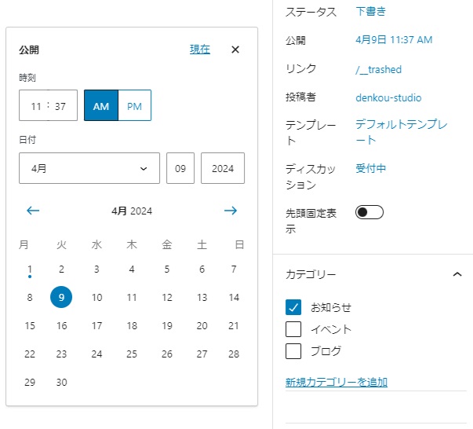The width and height of the screenshot is (473, 429).
Task: Open the デフォルトテンプレート template selector
Action: [x=401, y=132]
